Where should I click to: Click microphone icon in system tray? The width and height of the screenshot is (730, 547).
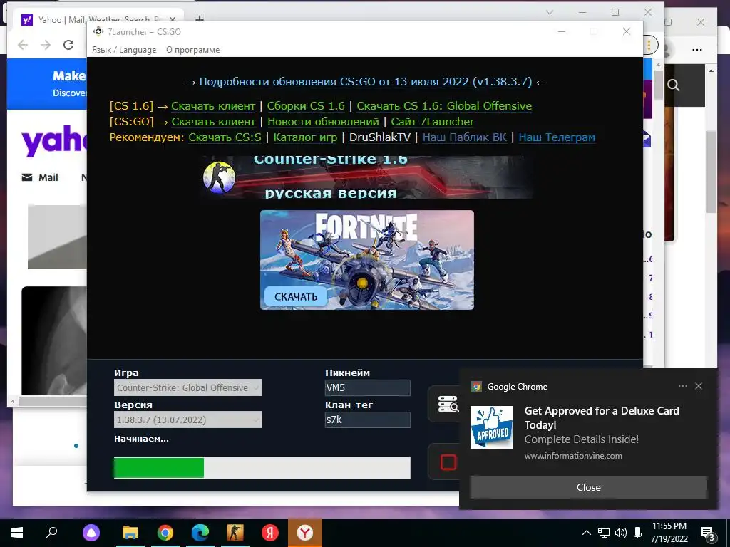pyautogui.click(x=638, y=533)
